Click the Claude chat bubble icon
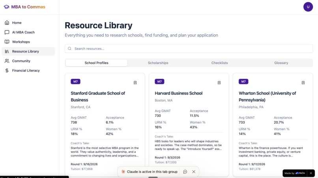Viewport: 318px width, 178px height. [185, 172]
